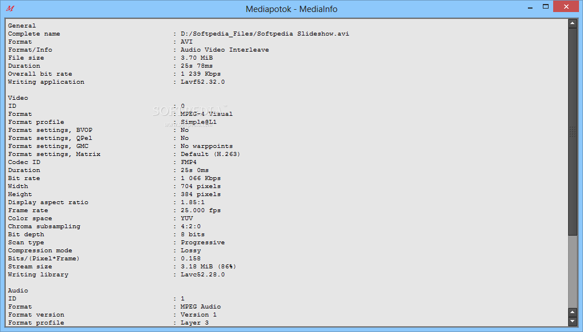Click the '3.18 MiB (86%)' stream size value
The height and width of the screenshot is (332, 583).
208,267
